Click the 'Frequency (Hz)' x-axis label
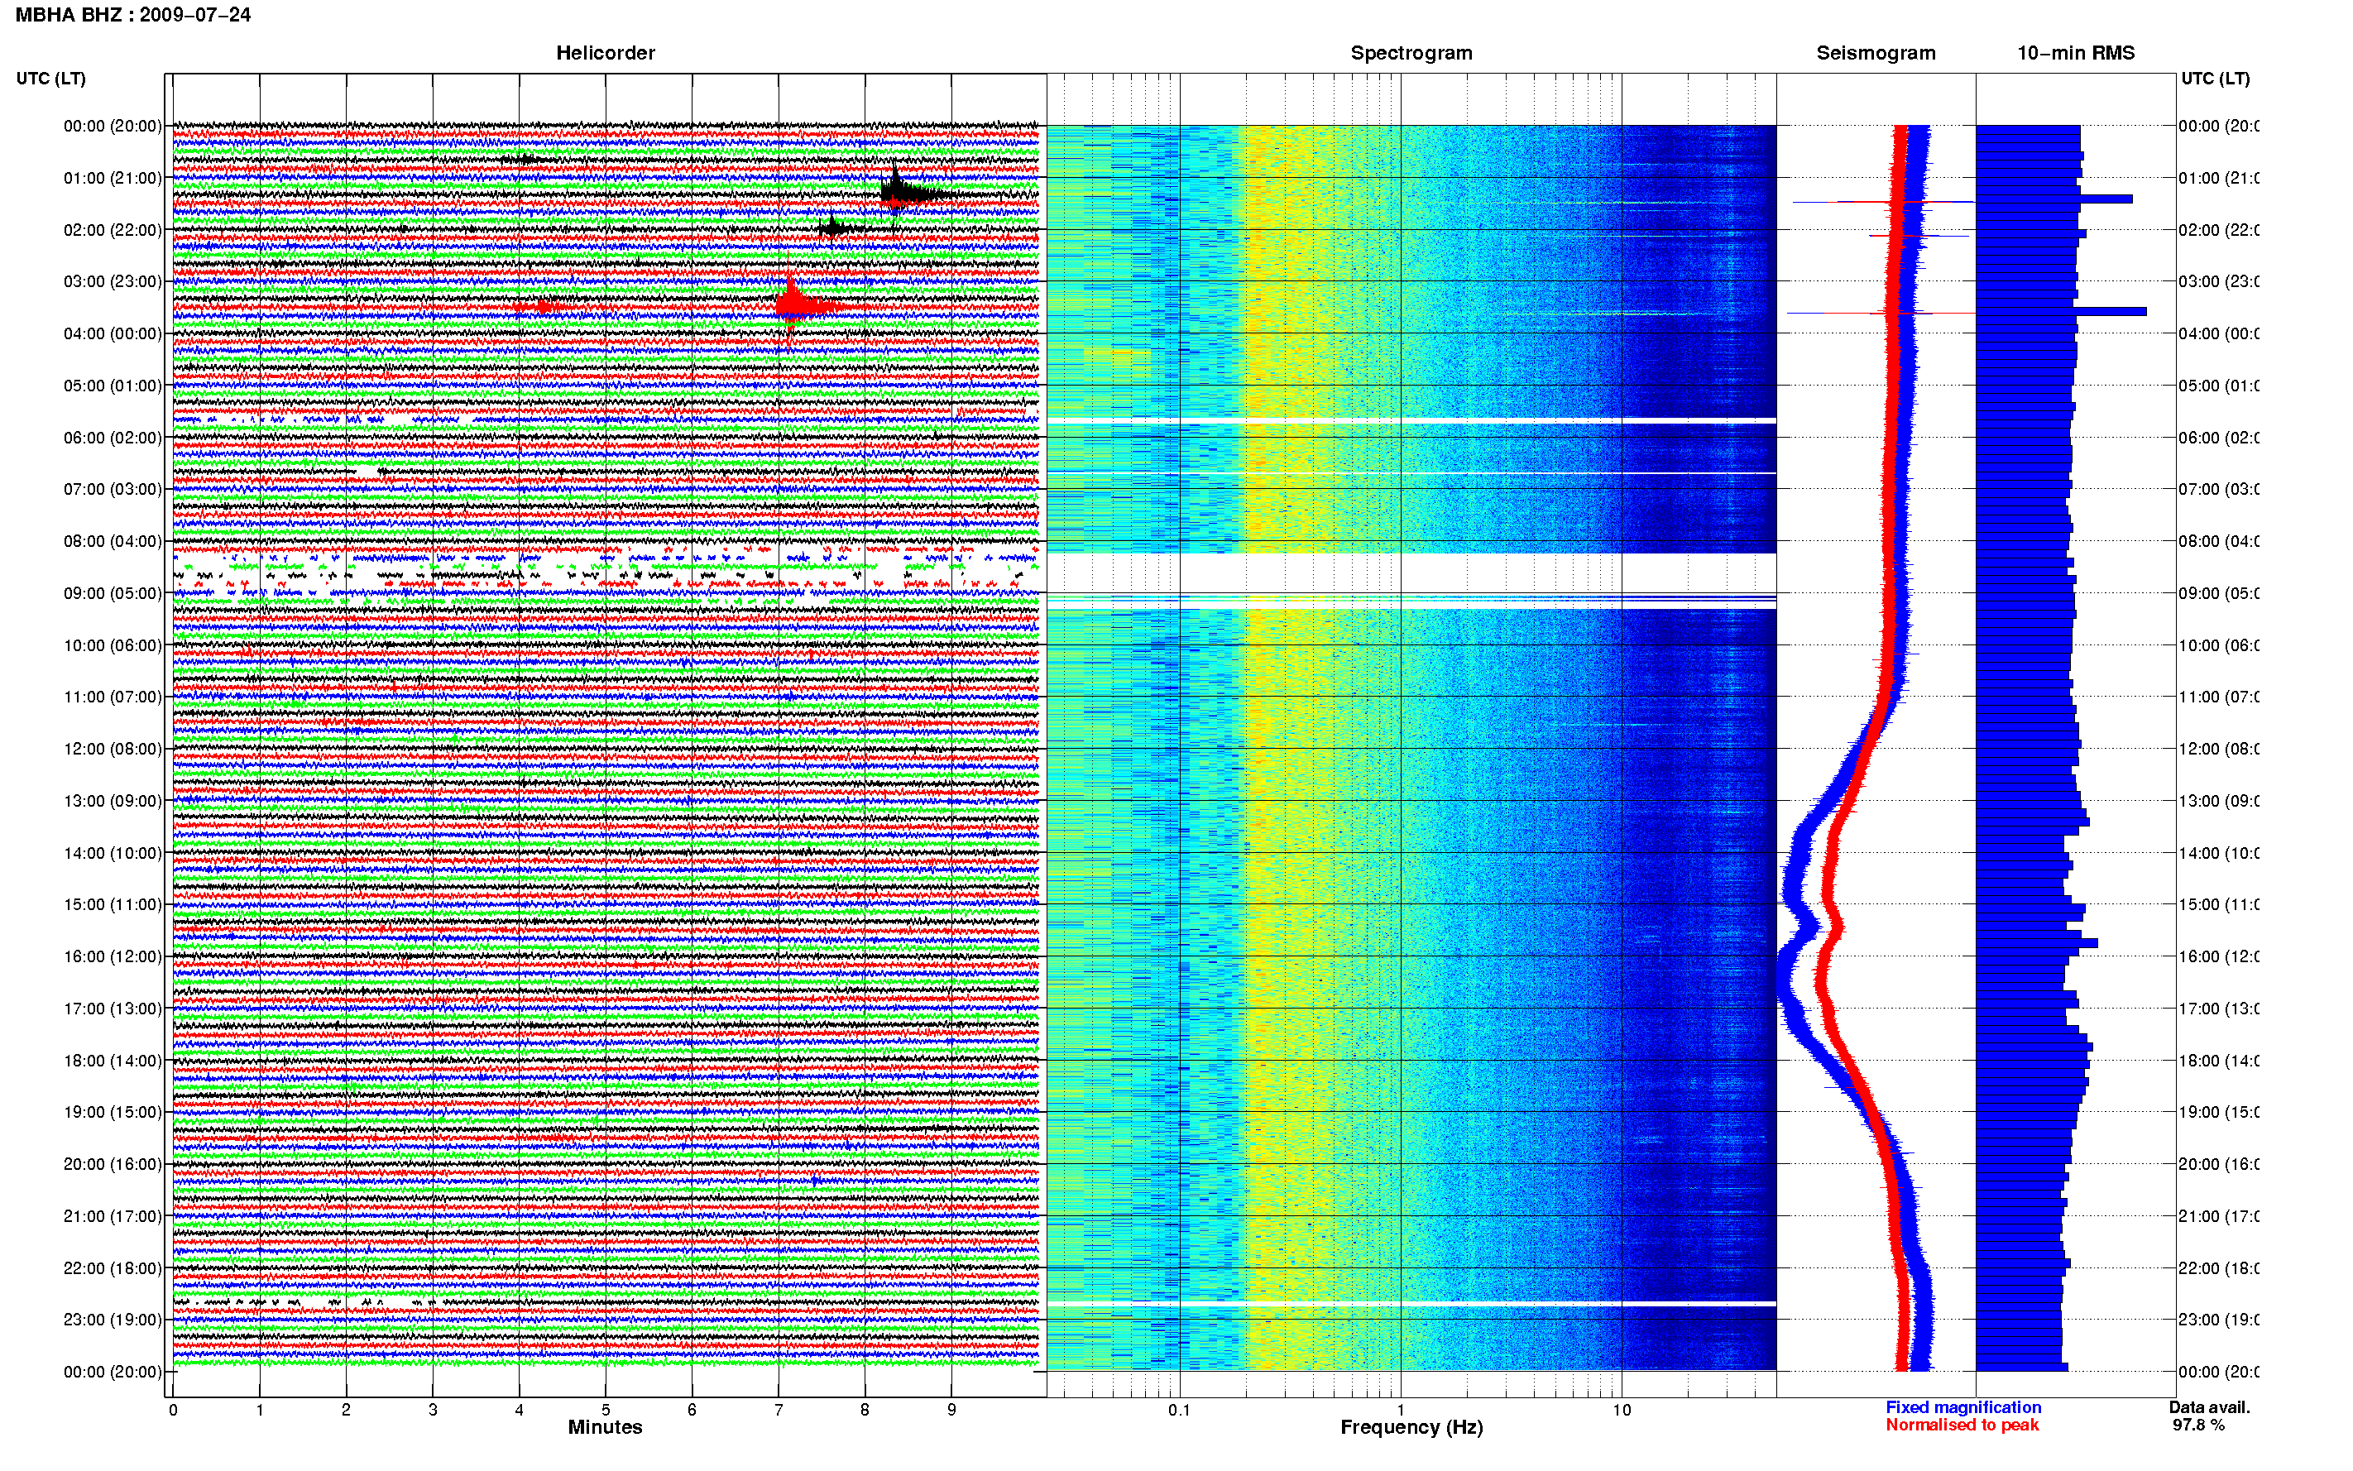The image size is (2353, 1471). pos(1411,1427)
